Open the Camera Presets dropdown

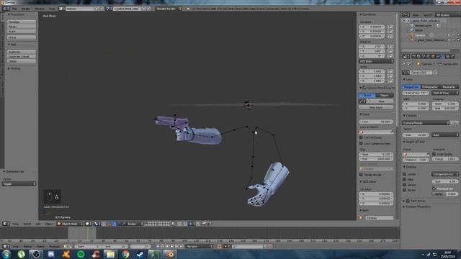pos(426,123)
